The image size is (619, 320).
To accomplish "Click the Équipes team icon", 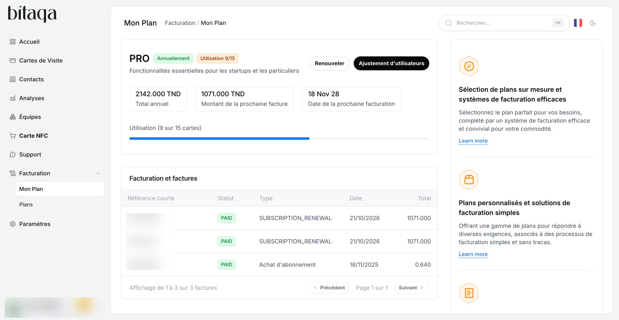I will click(13, 117).
